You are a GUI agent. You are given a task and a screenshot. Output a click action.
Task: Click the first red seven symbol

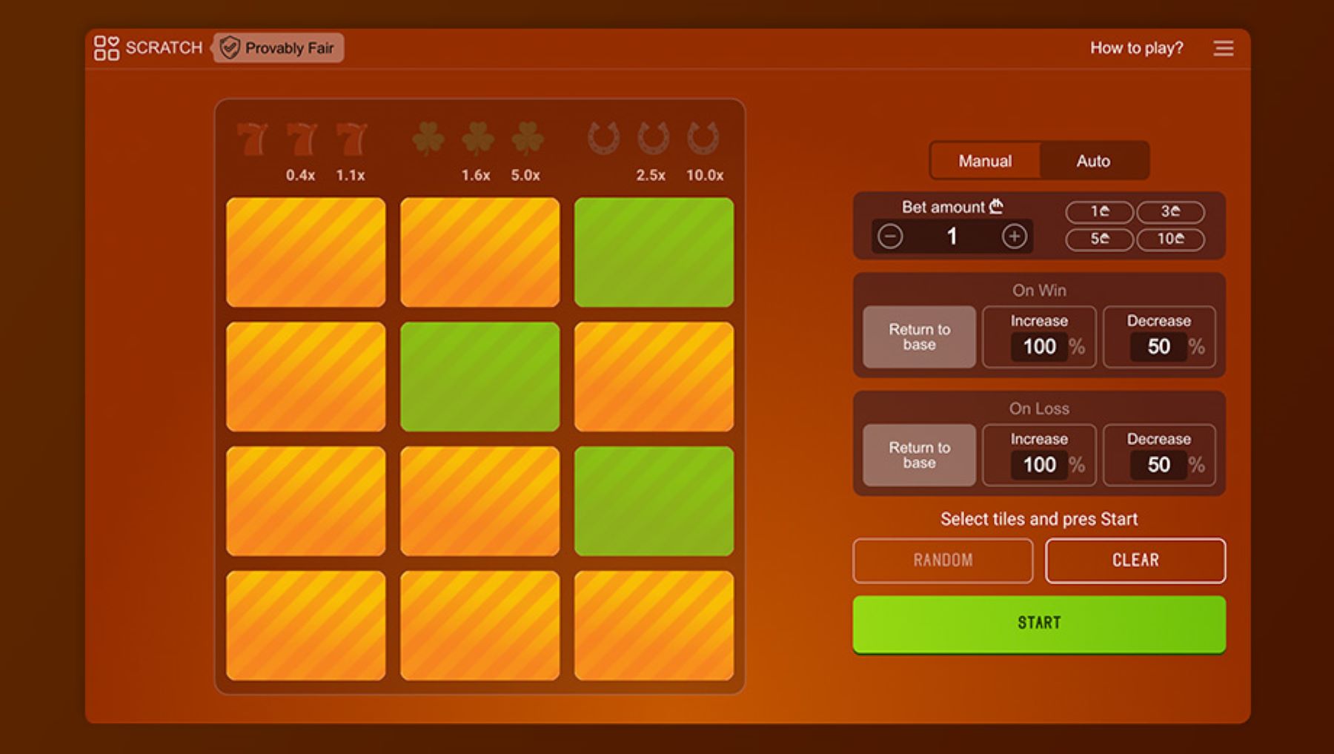[x=252, y=139]
